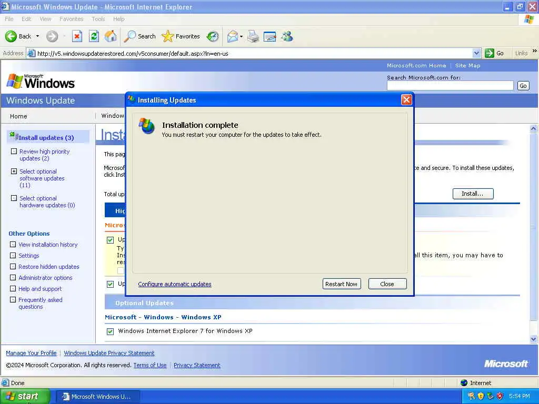Click the Print icon in toolbar
Screen dimensions: 539x404
(x=253, y=36)
